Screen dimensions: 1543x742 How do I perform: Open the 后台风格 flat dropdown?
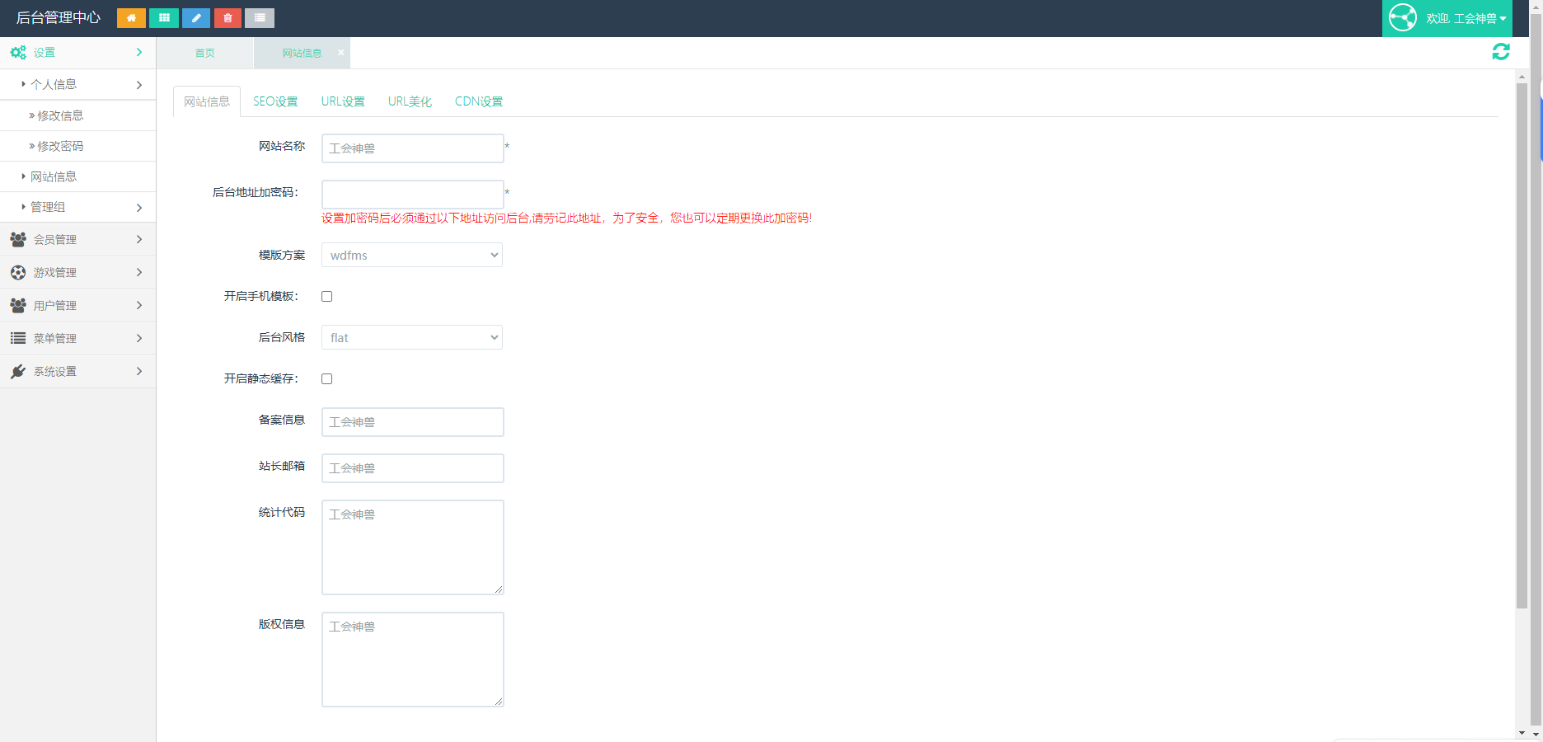click(x=412, y=337)
